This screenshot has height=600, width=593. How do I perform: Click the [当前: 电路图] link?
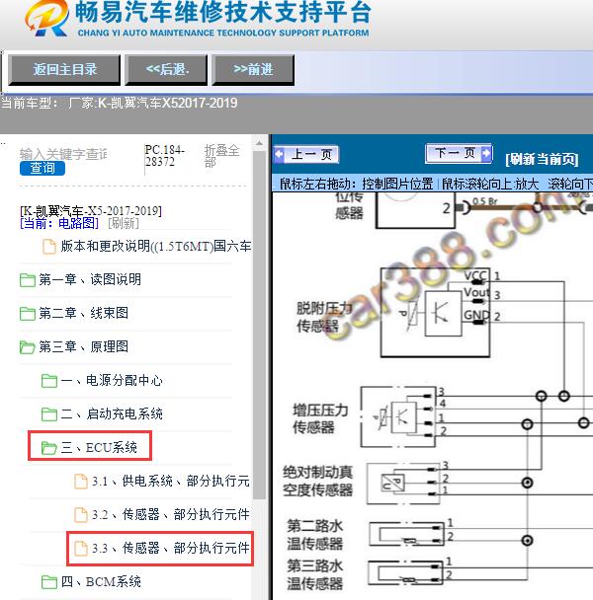click(x=59, y=223)
